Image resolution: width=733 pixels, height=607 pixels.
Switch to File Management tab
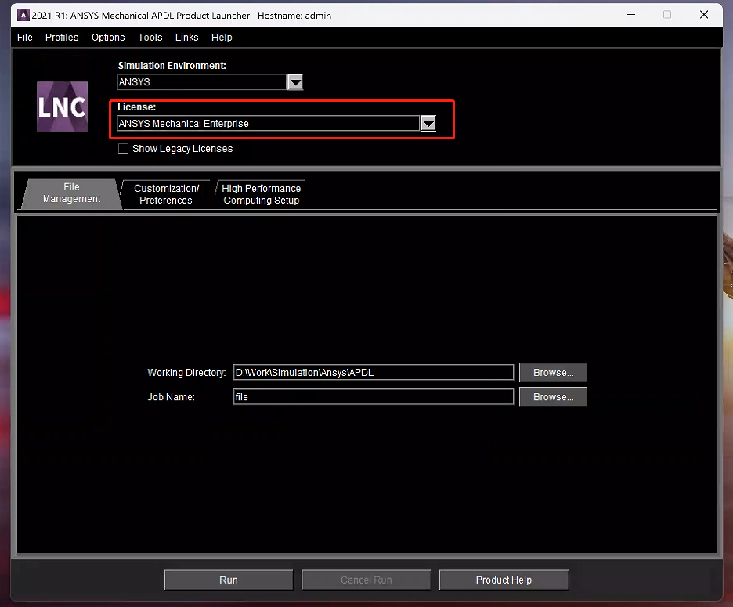click(x=71, y=193)
